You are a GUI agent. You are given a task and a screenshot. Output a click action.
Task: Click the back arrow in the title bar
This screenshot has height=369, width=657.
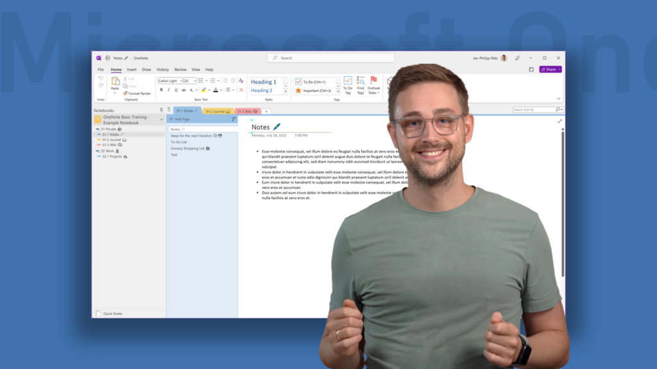[x=108, y=58]
